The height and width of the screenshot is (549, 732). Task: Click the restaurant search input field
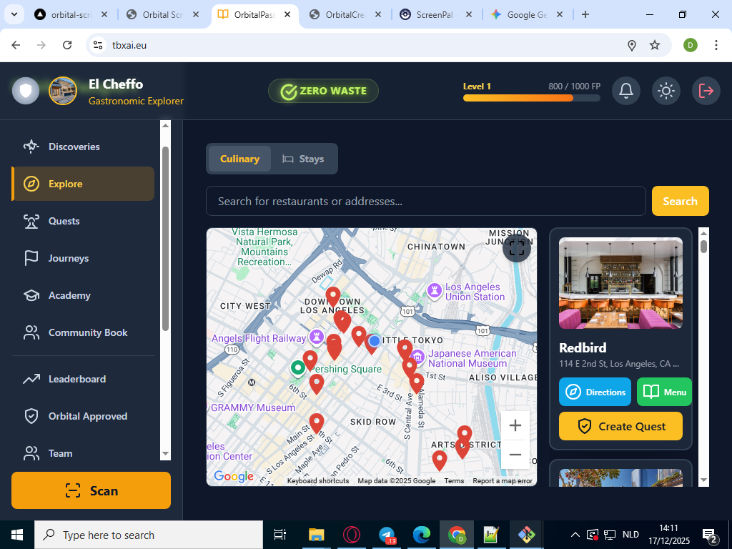tap(425, 201)
